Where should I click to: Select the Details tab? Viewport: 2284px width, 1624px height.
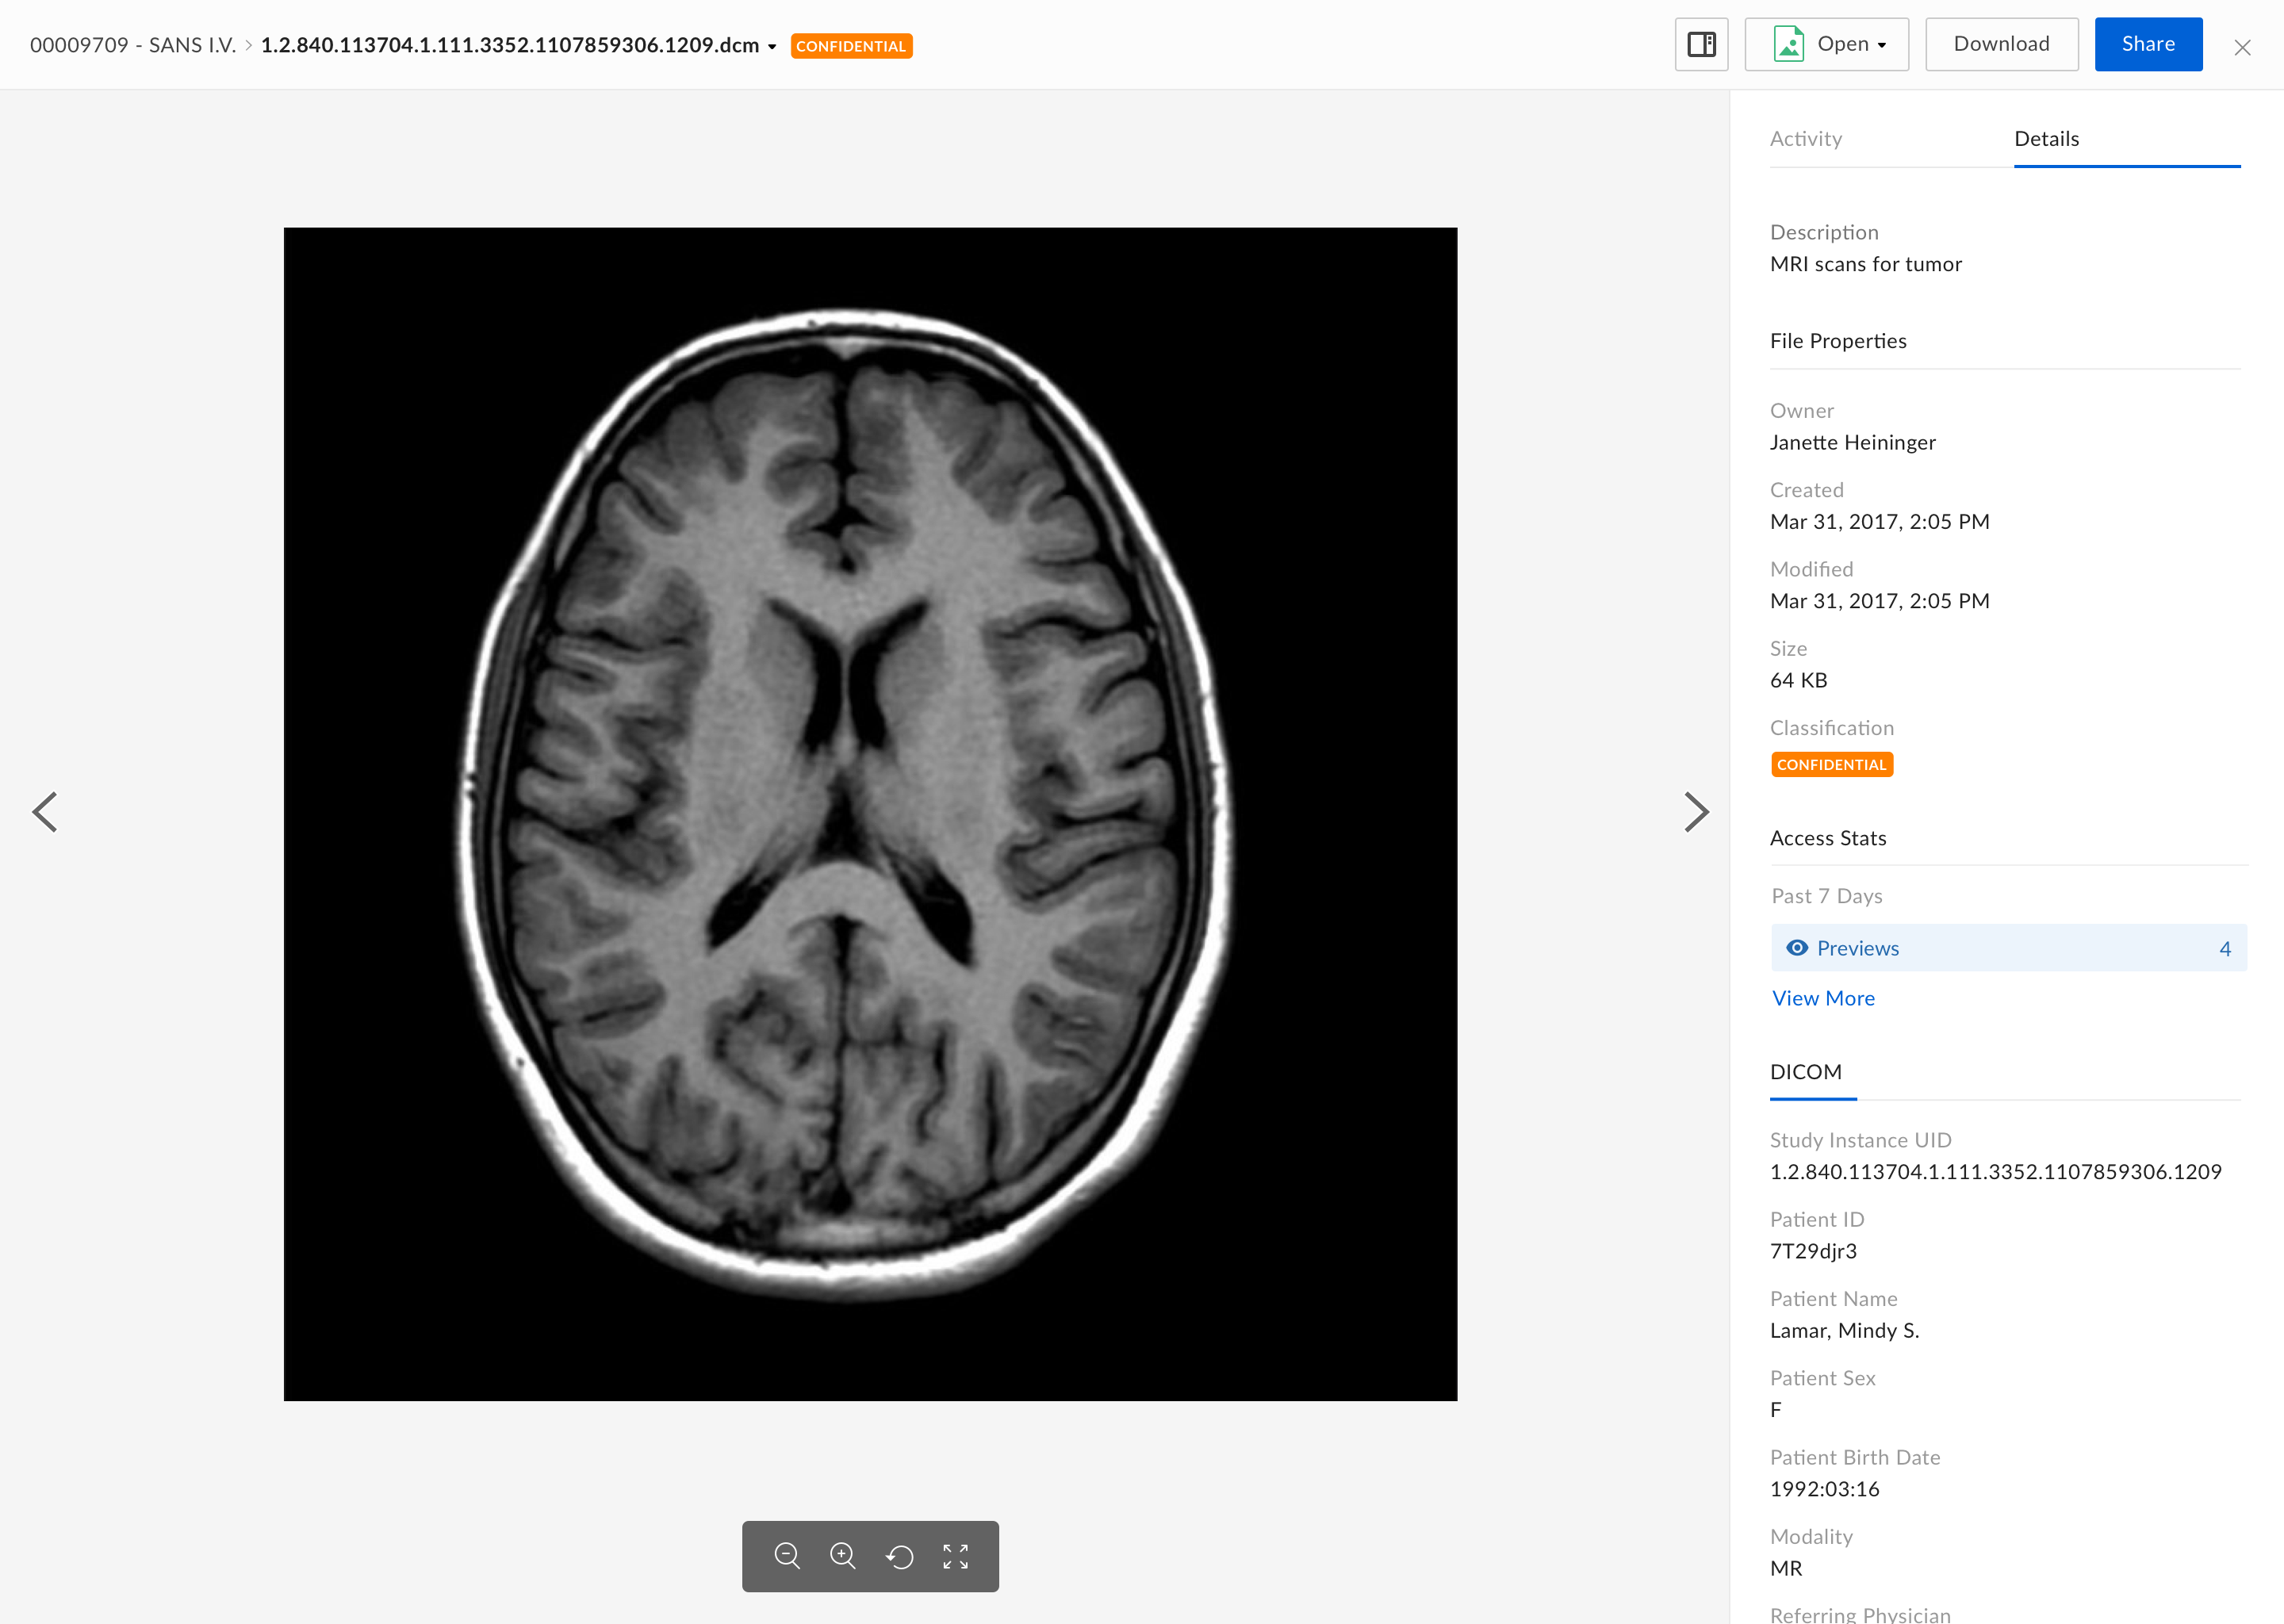pos(2046,139)
